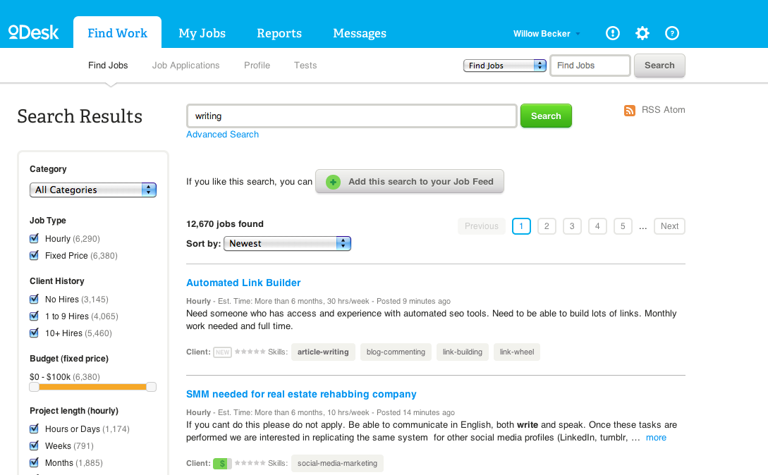Click the RSS feed link
Image resolution: width=768 pixels, height=475 pixels.
[x=651, y=110]
